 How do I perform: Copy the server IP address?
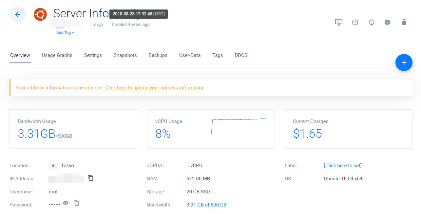(90, 178)
